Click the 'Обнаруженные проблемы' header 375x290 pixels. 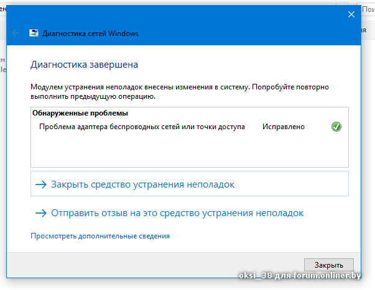(80, 113)
